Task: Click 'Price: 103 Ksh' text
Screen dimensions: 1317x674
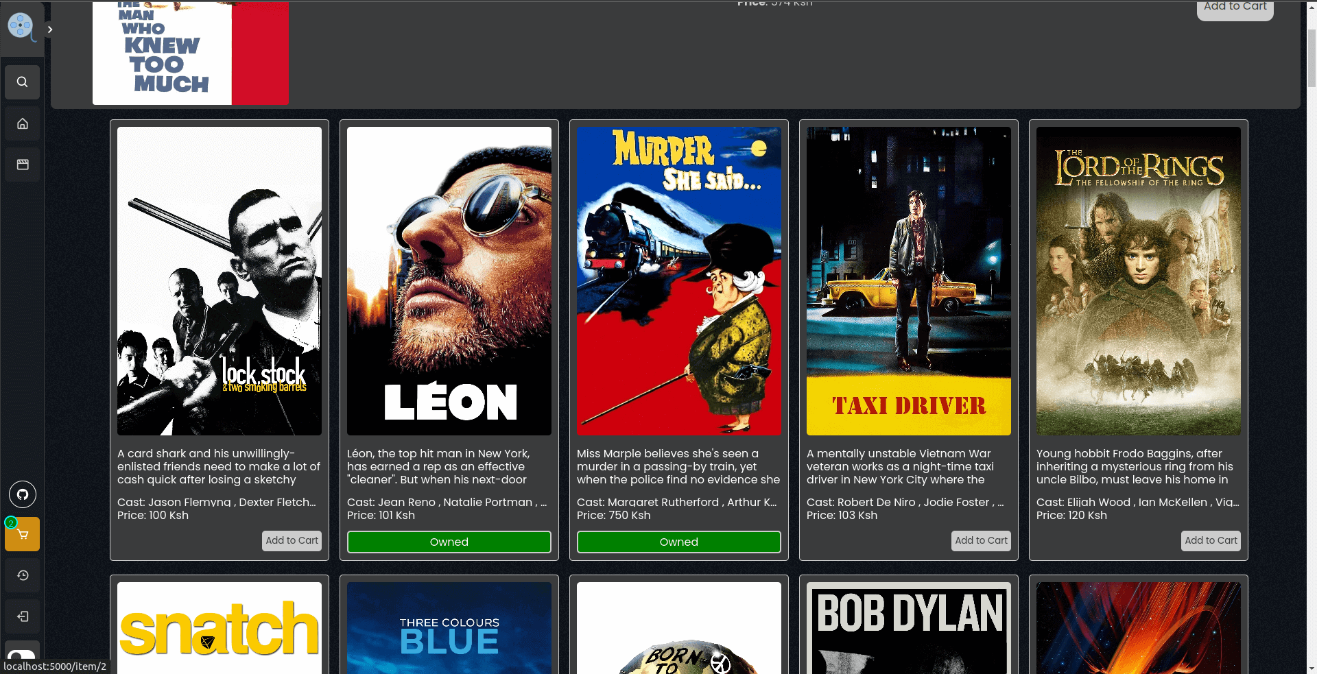Action: pyautogui.click(x=842, y=515)
